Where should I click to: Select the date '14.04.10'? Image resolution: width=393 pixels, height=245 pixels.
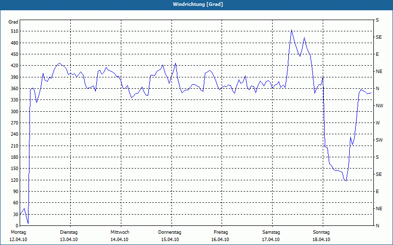click(x=119, y=240)
